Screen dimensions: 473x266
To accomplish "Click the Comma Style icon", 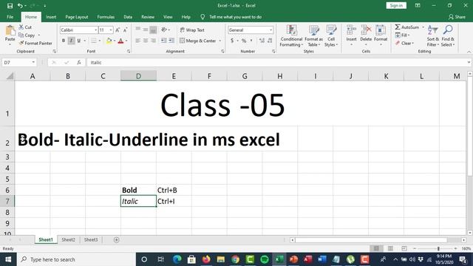I will coord(251,41).
